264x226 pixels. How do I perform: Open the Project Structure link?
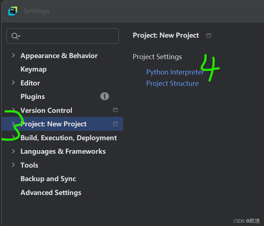[172, 83]
